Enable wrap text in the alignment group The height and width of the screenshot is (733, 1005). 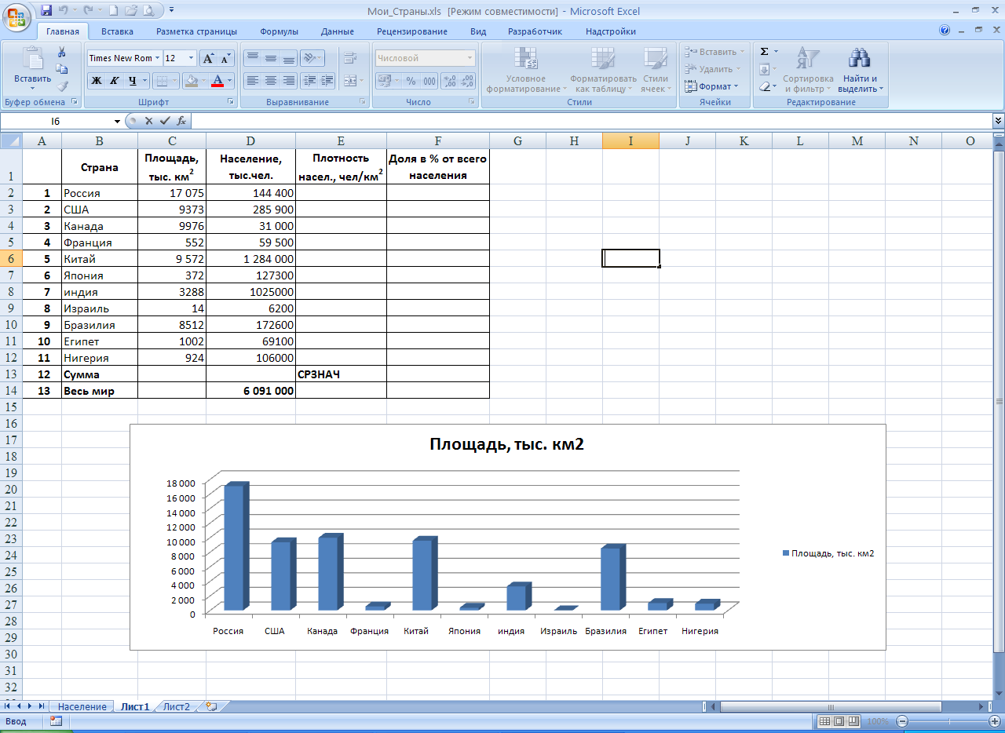coord(350,58)
